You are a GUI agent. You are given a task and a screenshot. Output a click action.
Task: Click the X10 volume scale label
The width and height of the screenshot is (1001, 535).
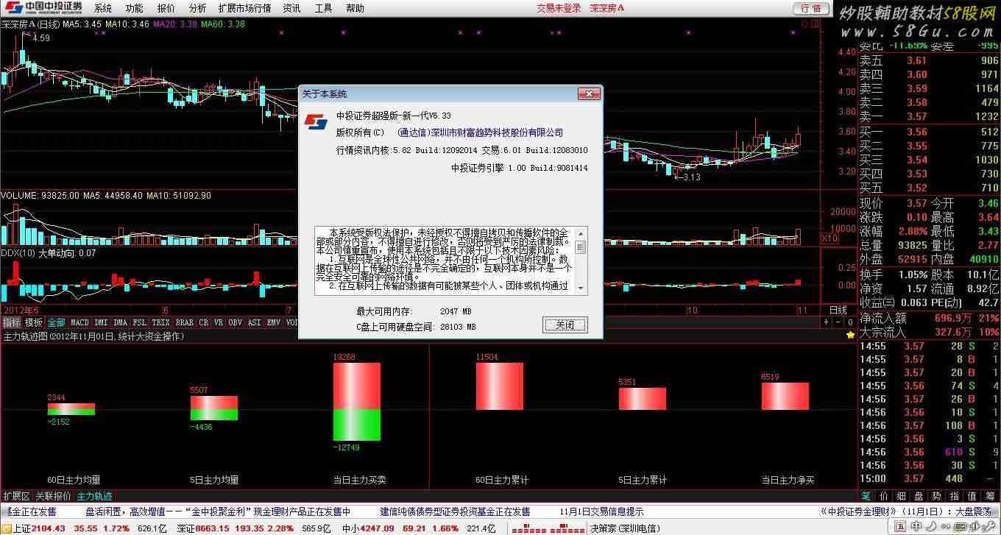coord(830,238)
